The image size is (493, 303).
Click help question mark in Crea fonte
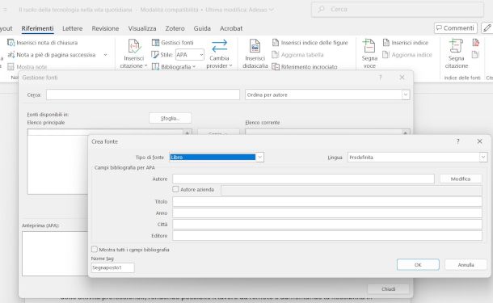pos(457,141)
